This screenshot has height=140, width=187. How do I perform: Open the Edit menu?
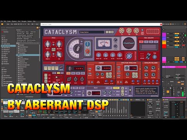pyautogui.click(x=5, y=21)
